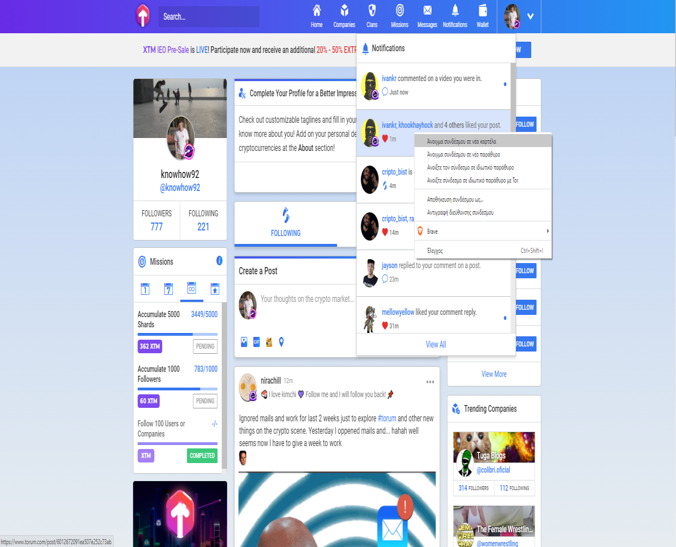Viewport: 676px width, 547px height.
Task: Click the Notifications bell in the navbar
Action: click(x=455, y=16)
